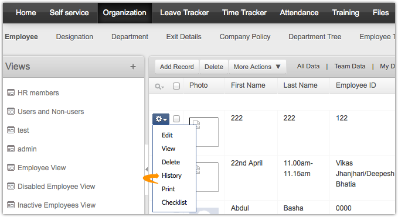Image resolution: width=398 pixels, height=217 pixels.
Task: Switch to the Department Tree subtab
Action: pyautogui.click(x=315, y=37)
